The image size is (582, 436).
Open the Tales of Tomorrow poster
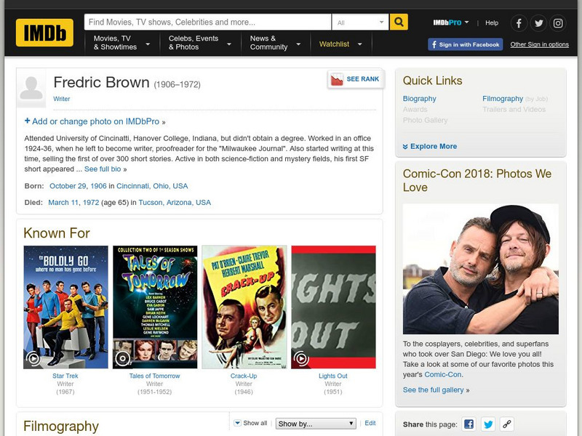(x=155, y=307)
